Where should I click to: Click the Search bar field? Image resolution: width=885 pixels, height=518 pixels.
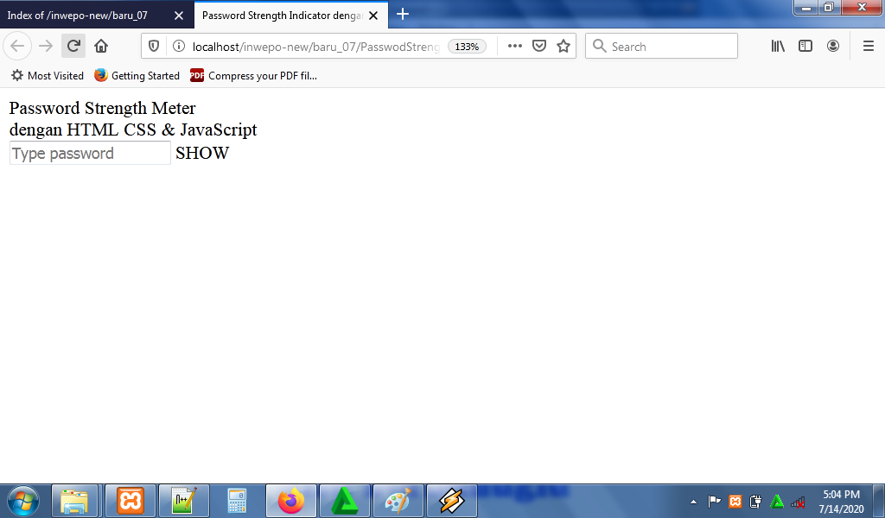pyautogui.click(x=661, y=47)
